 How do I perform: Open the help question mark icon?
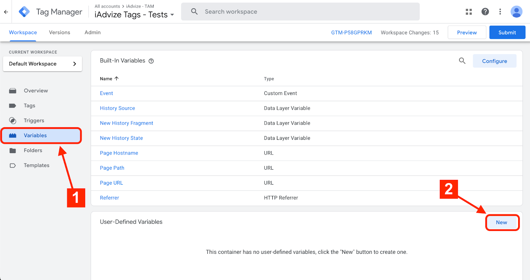coord(485,12)
